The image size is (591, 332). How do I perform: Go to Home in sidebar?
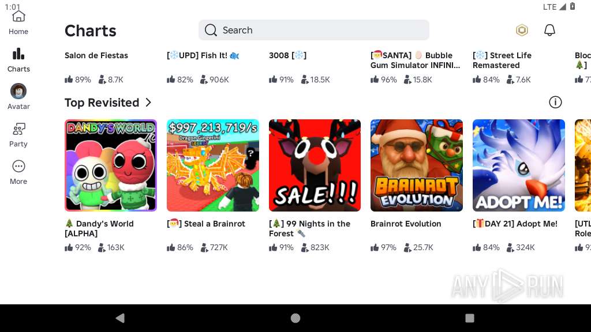pos(18,22)
